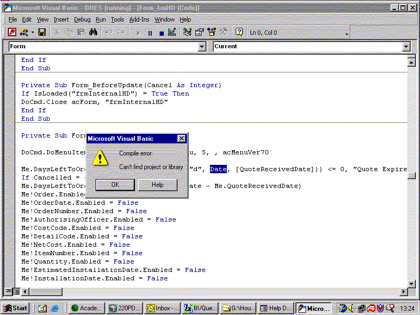The image size is (420, 315).
Task: Expand the Form object dropdown
Action: click(202, 47)
